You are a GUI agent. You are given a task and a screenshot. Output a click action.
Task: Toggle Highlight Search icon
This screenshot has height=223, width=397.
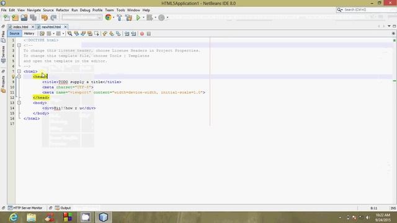pyautogui.click(x=90, y=33)
